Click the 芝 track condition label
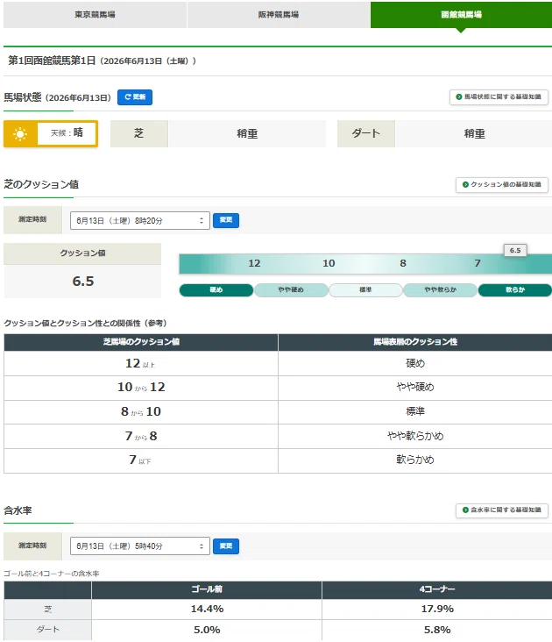 pyautogui.click(x=139, y=134)
